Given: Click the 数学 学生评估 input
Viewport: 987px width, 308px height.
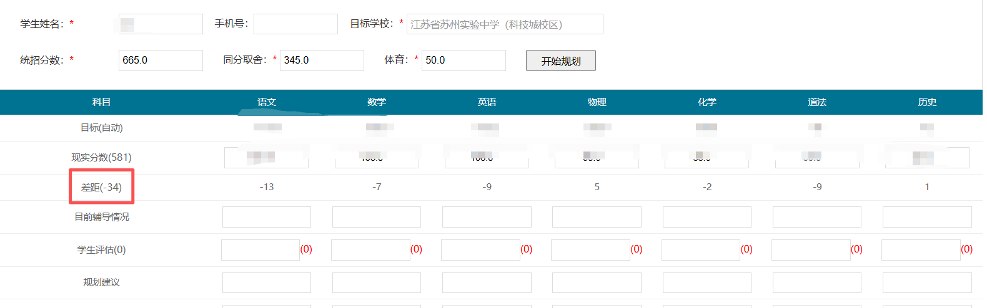Looking at the screenshot, I should (370, 250).
